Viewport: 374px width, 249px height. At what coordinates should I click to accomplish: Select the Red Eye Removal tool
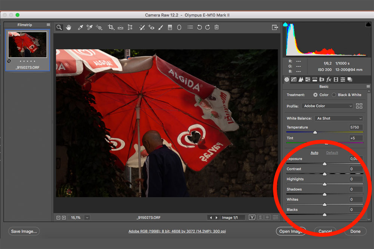click(x=151, y=27)
